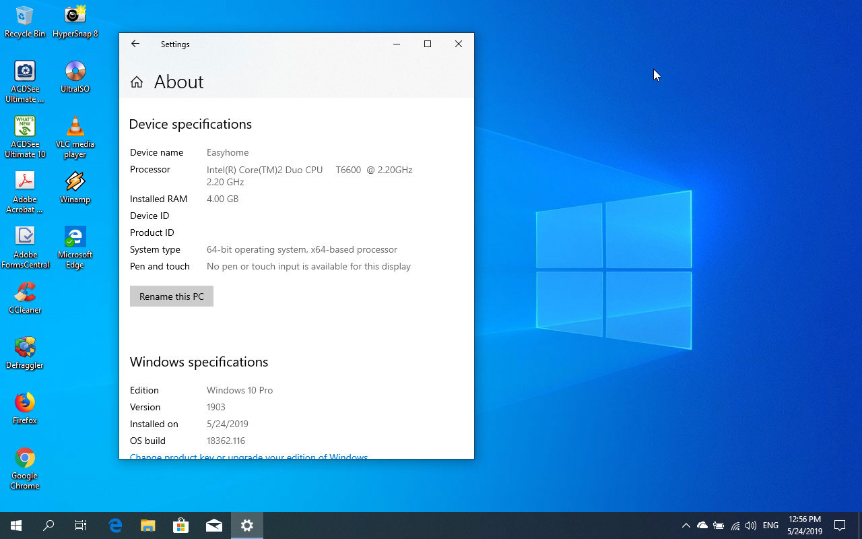
Task: Open the Start menu
Action: (x=14, y=525)
